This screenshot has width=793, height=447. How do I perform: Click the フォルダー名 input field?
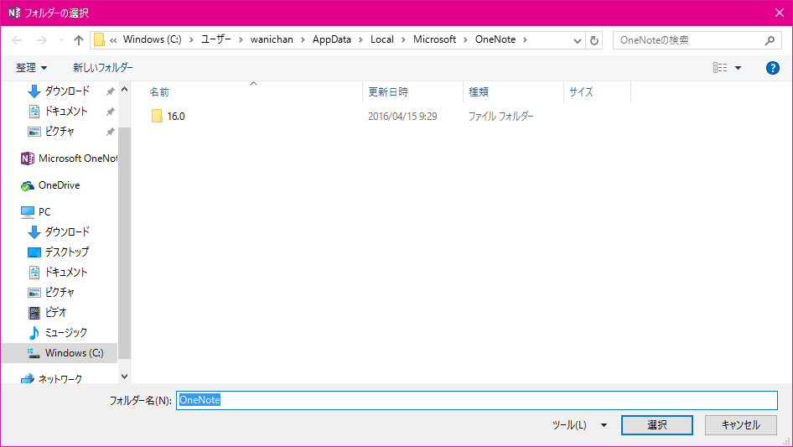click(x=476, y=400)
